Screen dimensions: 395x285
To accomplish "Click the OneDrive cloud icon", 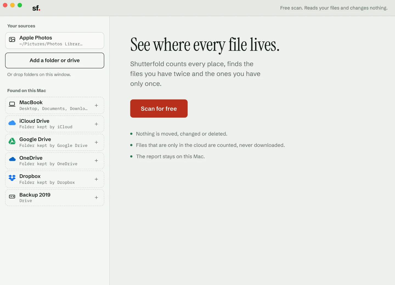I will pos(12,159).
